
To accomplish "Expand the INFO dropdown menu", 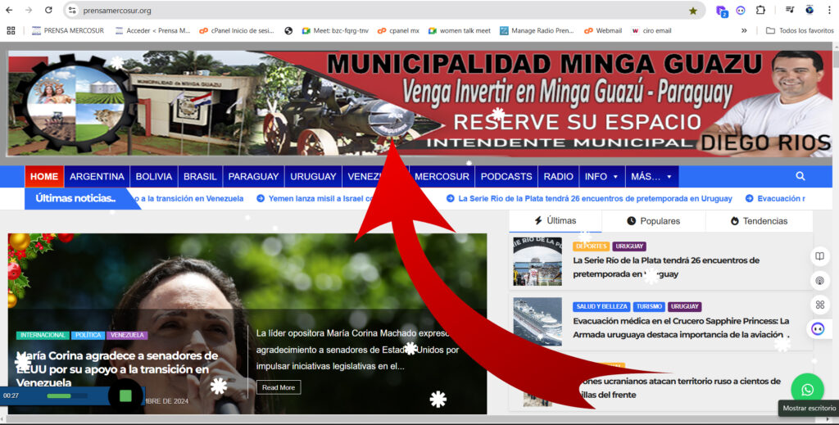I will pyautogui.click(x=601, y=176).
